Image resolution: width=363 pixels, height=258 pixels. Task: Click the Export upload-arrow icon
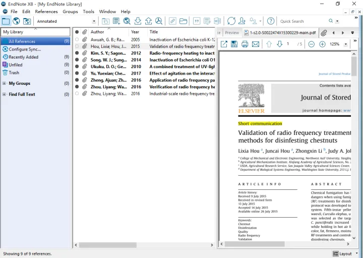pyautogui.click(x=148, y=21)
